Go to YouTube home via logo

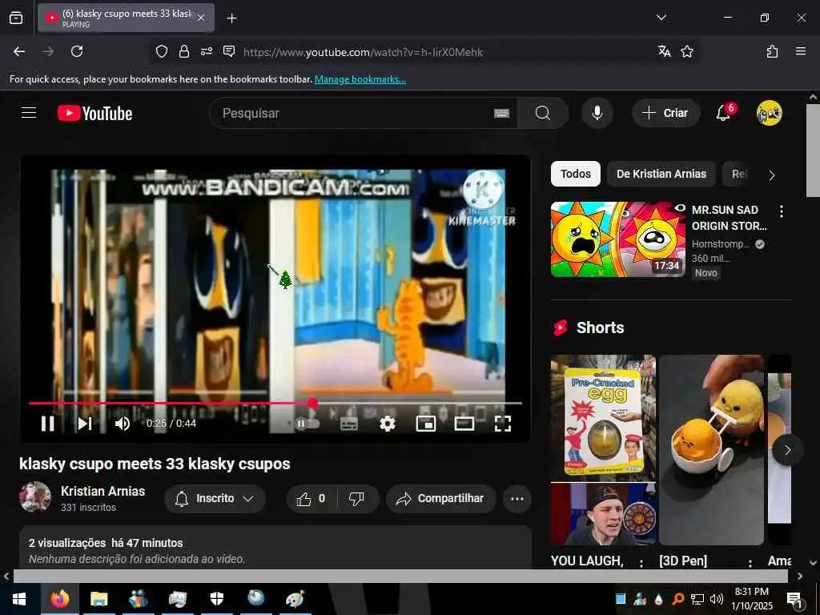click(x=94, y=113)
